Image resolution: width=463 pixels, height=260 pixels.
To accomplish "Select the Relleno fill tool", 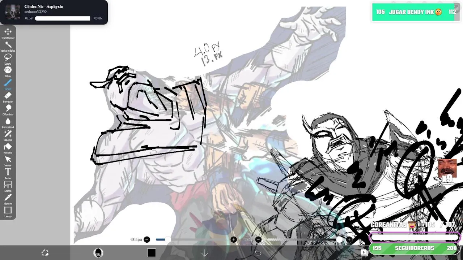I will click(8, 148).
